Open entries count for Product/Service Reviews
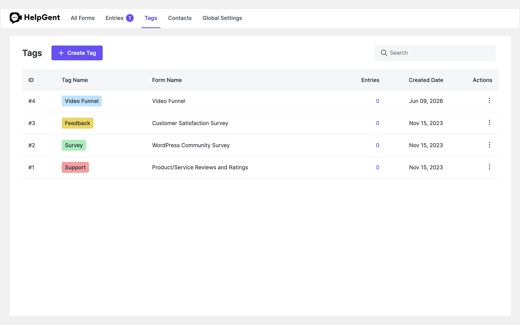Screen dimensions: 520x325 [378, 167]
